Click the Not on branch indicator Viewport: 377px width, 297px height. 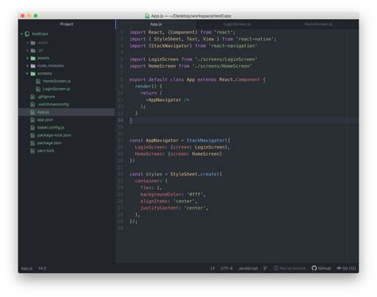click(x=290, y=268)
